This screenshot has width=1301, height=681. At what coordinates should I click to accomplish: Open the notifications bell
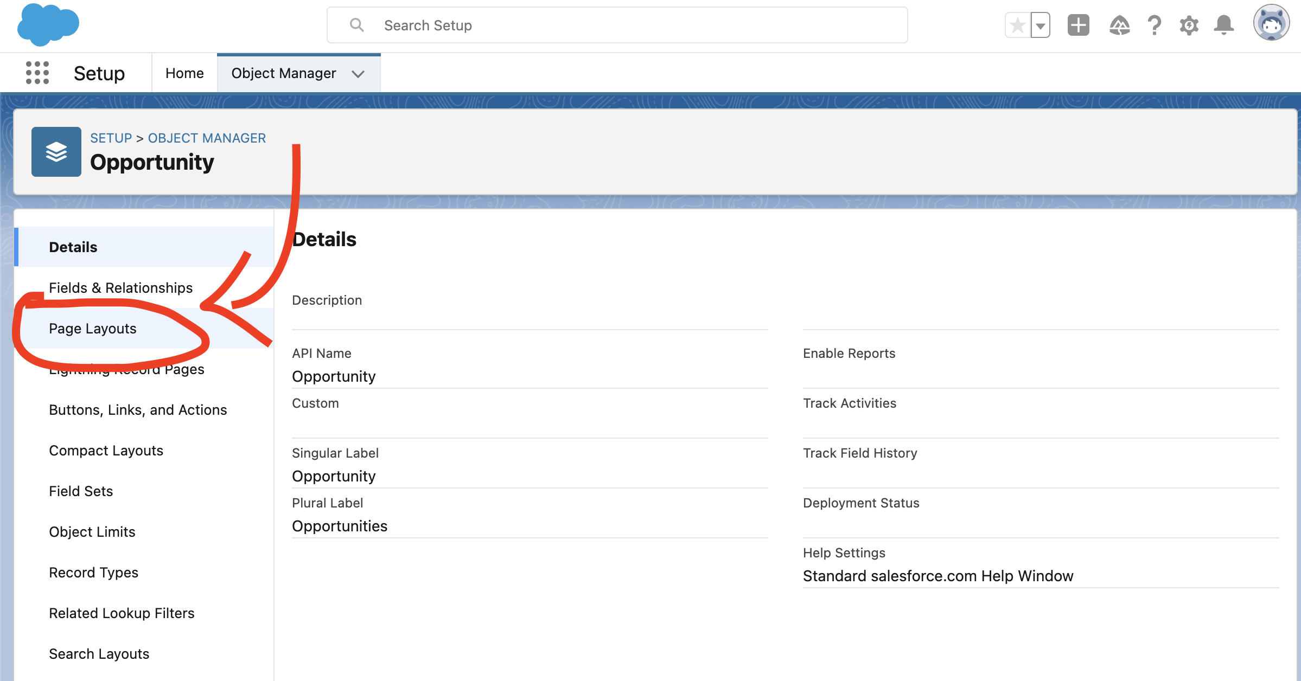1223,25
